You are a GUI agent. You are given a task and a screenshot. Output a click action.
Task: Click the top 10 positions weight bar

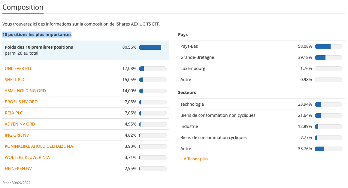click(x=153, y=47)
